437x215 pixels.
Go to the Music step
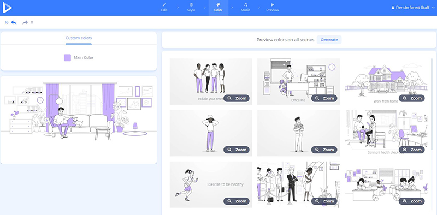click(245, 8)
